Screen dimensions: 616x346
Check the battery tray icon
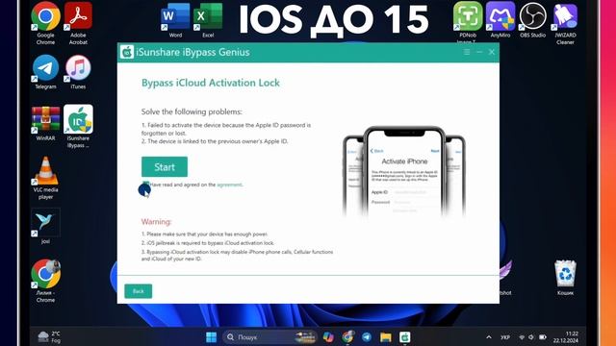tap(543, 337)
